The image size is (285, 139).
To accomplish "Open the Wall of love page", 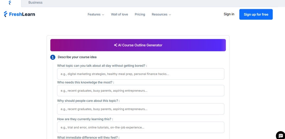I will 119,14.
